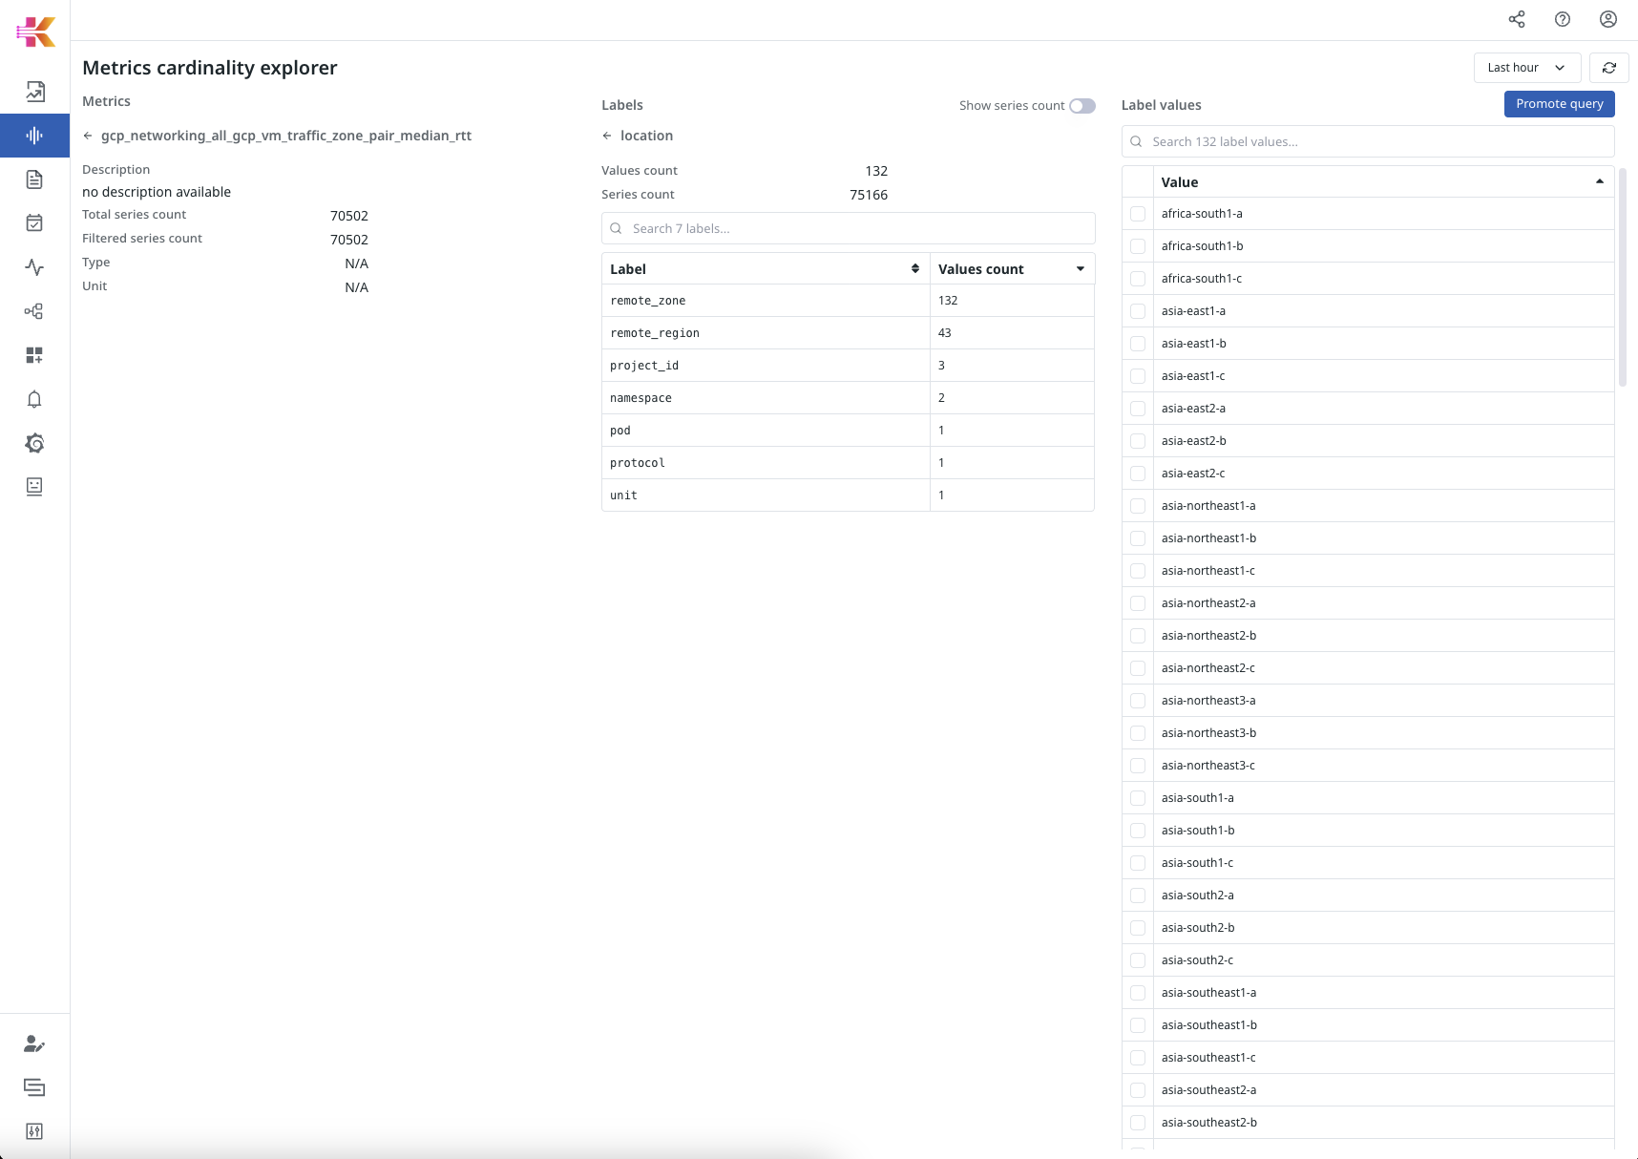Open the alerts bell icon in sidebar
The height and width of the screenshot is (1159, 1638).
click(x=34, y=399)
